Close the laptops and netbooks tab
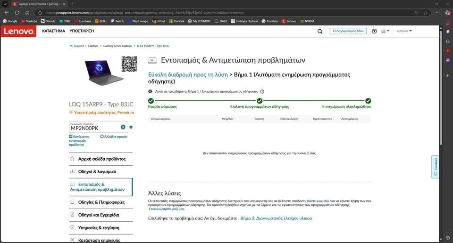Viewport: 453px width, 243px height. [x=64, y=4]
